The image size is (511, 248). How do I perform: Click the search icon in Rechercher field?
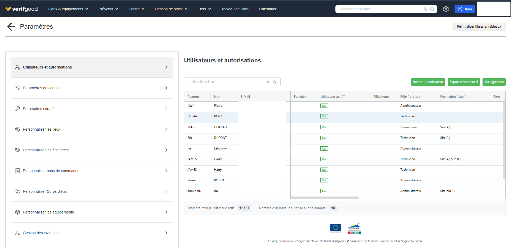pyautogui.click(x=275, y=82)
